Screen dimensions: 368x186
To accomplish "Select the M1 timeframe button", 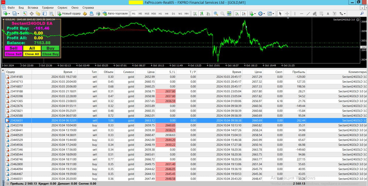I will click(x=134, y=14).
